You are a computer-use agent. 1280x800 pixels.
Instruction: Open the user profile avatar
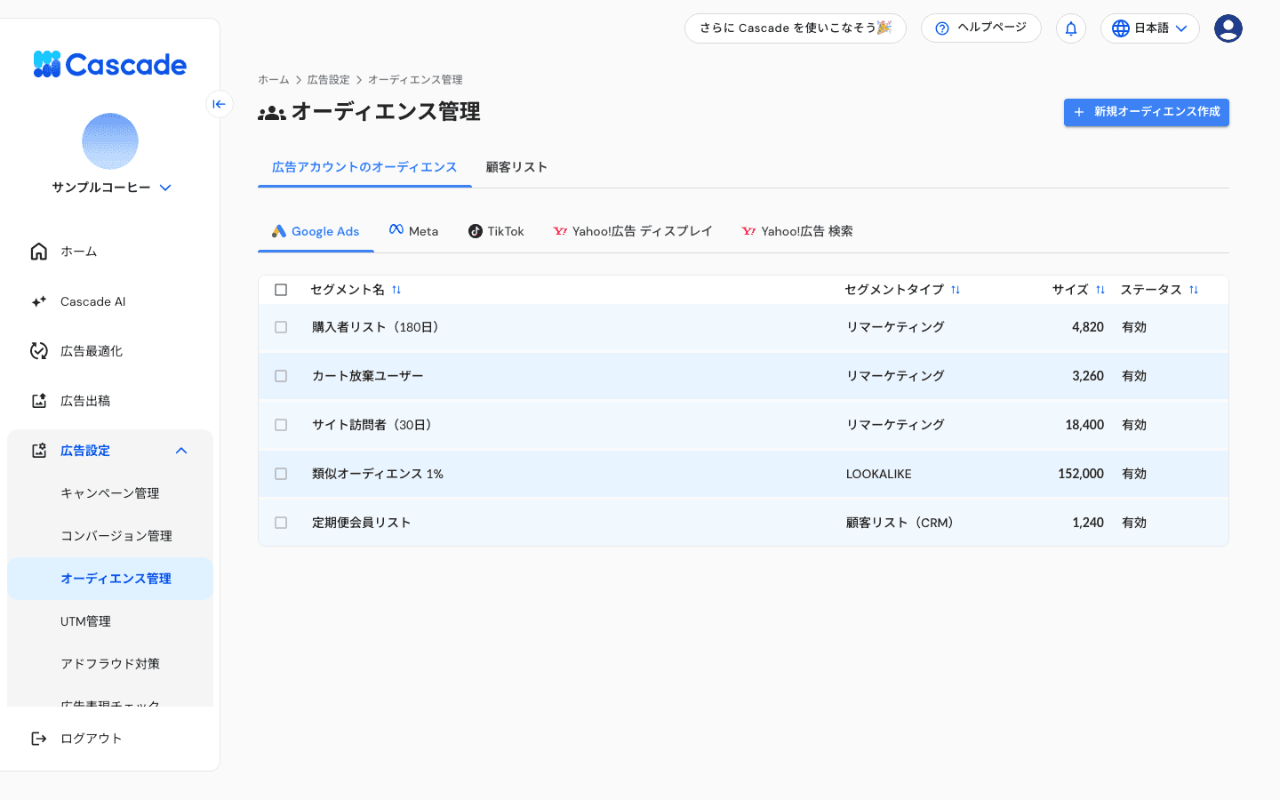[x=1228, y=28]
